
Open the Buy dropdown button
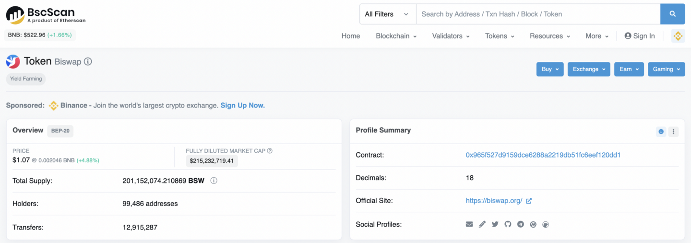550,69
